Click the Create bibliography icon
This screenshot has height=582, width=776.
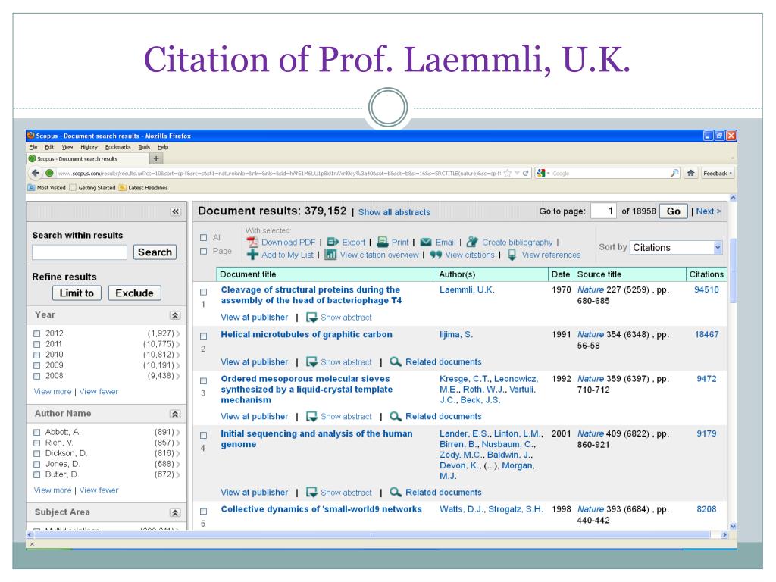[x=472, y=242]
